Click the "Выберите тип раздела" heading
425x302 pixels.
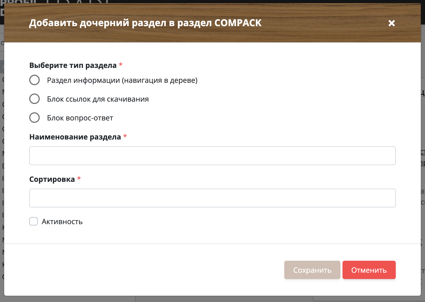tap(73, 65)
